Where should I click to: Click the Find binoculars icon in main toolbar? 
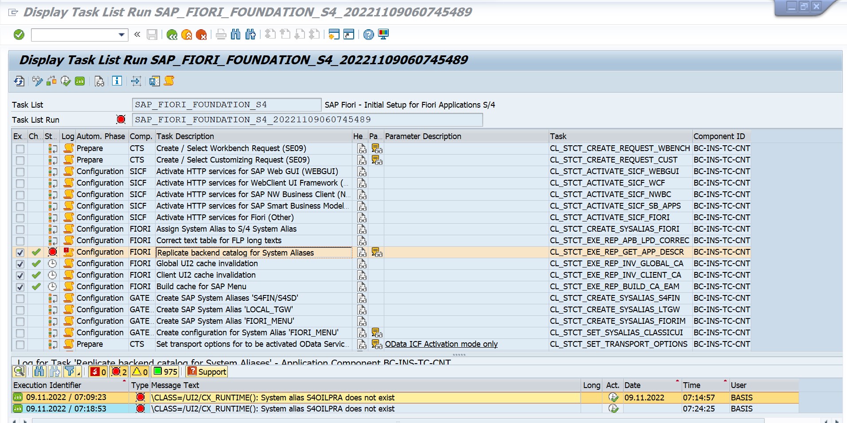point(236,34)
